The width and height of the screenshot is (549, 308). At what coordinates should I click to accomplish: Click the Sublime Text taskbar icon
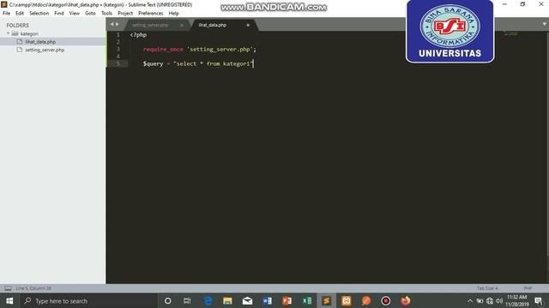[x=327, y=300]
